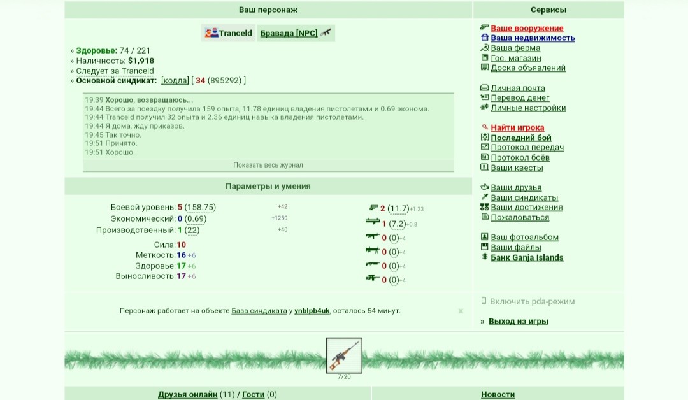688x400 pixels.
Task: Enable pda-режим
Action: pyautogui.click(x=532, y=301)
